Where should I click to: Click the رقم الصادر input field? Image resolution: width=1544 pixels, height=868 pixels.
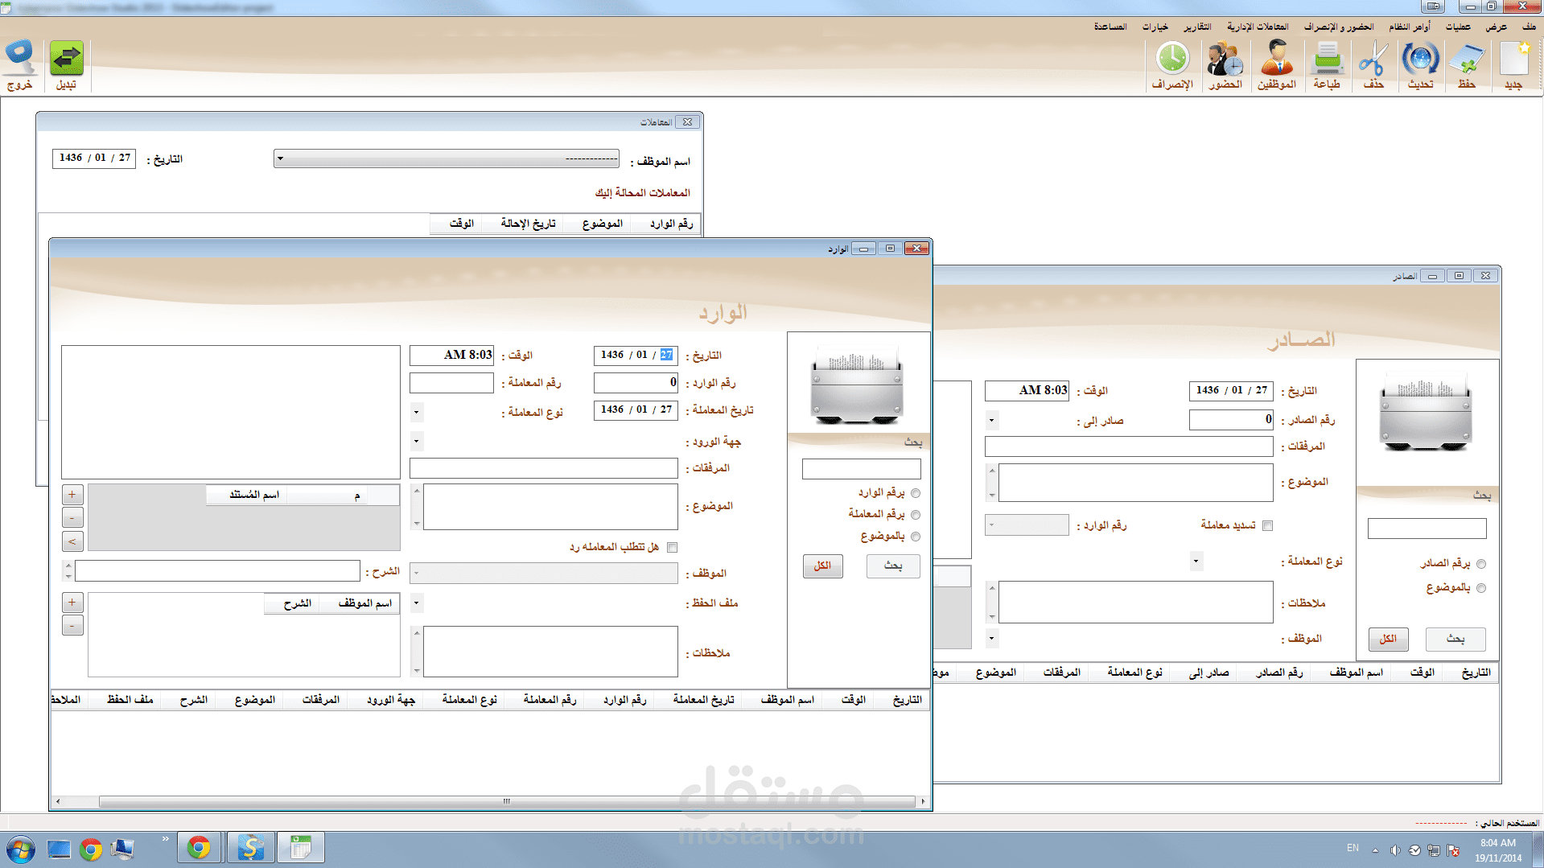tap(1231, 420)
